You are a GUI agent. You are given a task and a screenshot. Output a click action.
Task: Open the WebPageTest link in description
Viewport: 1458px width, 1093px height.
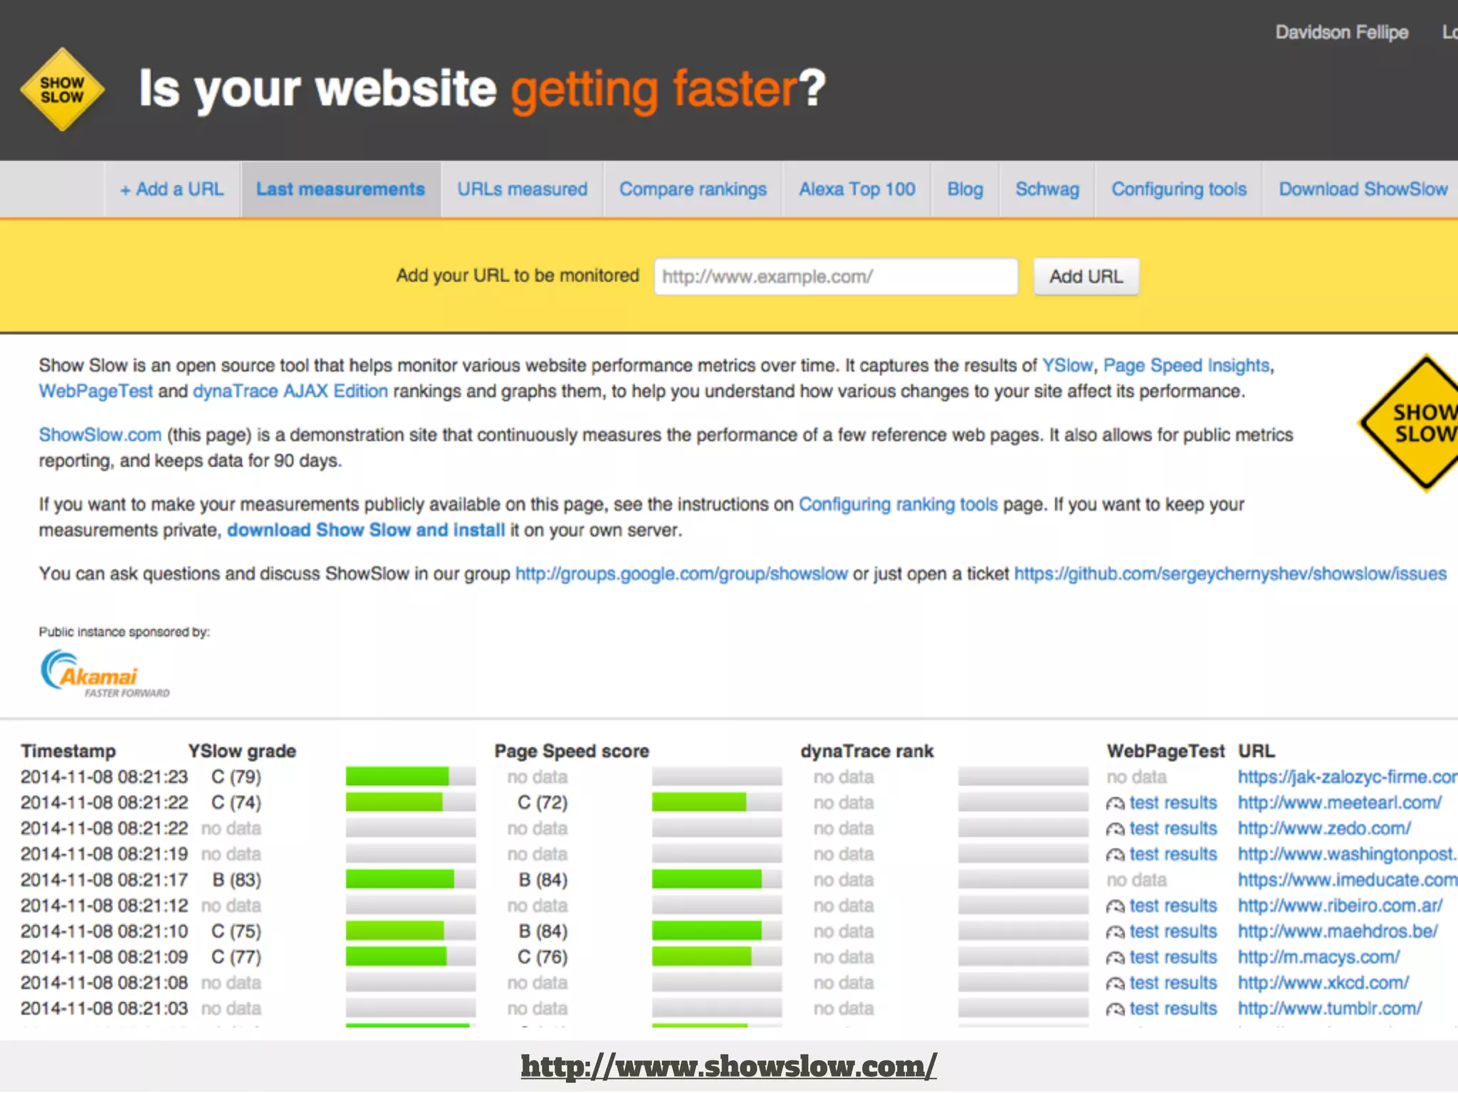tap(95, 391)
